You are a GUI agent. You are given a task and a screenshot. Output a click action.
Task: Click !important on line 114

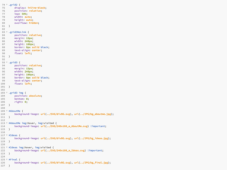(98, 126)
